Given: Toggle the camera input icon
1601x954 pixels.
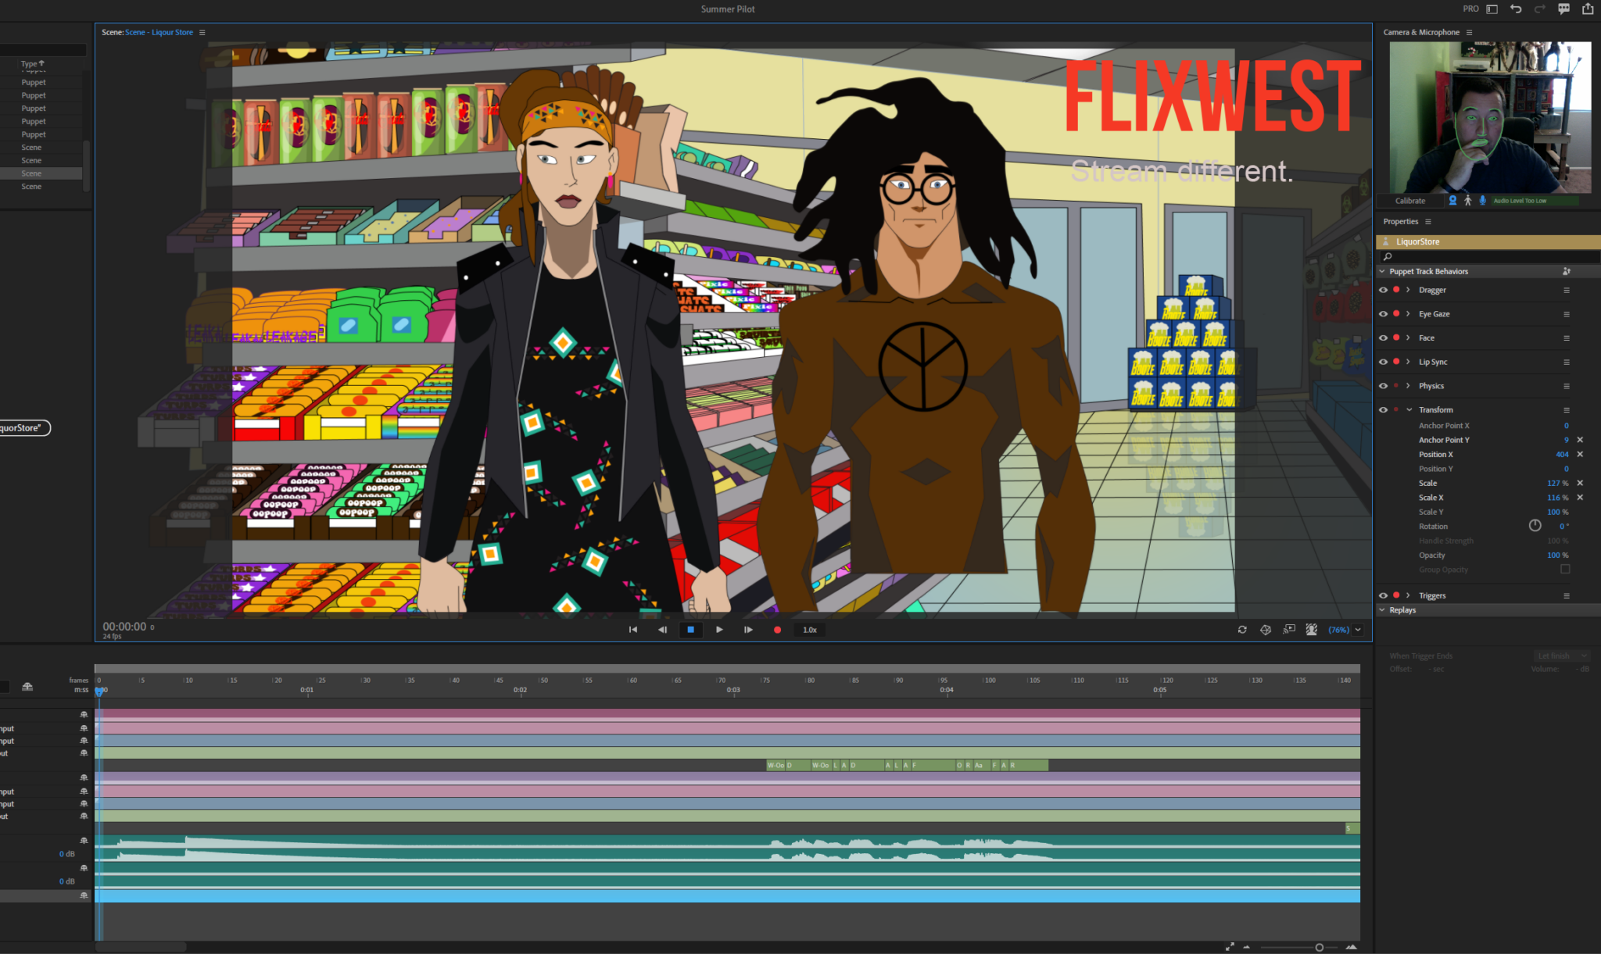Looking at the screenshot, I should tap(1452, 201).
